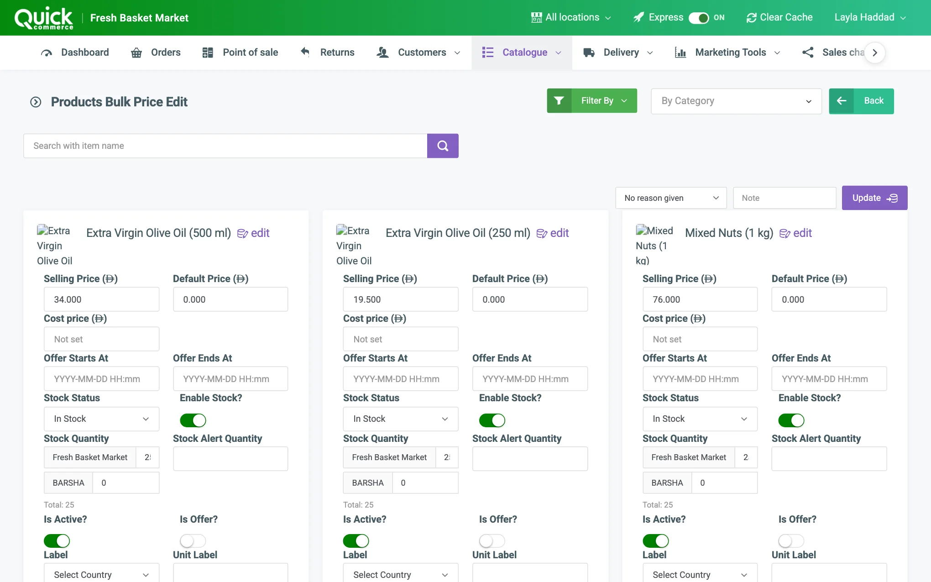
Task: Open Select Country dropdown for Olive Oil (250 ml)
Action: 401,573
